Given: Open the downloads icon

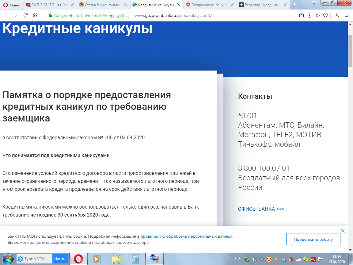Looking at the screenshot, I should pos(336,15).
